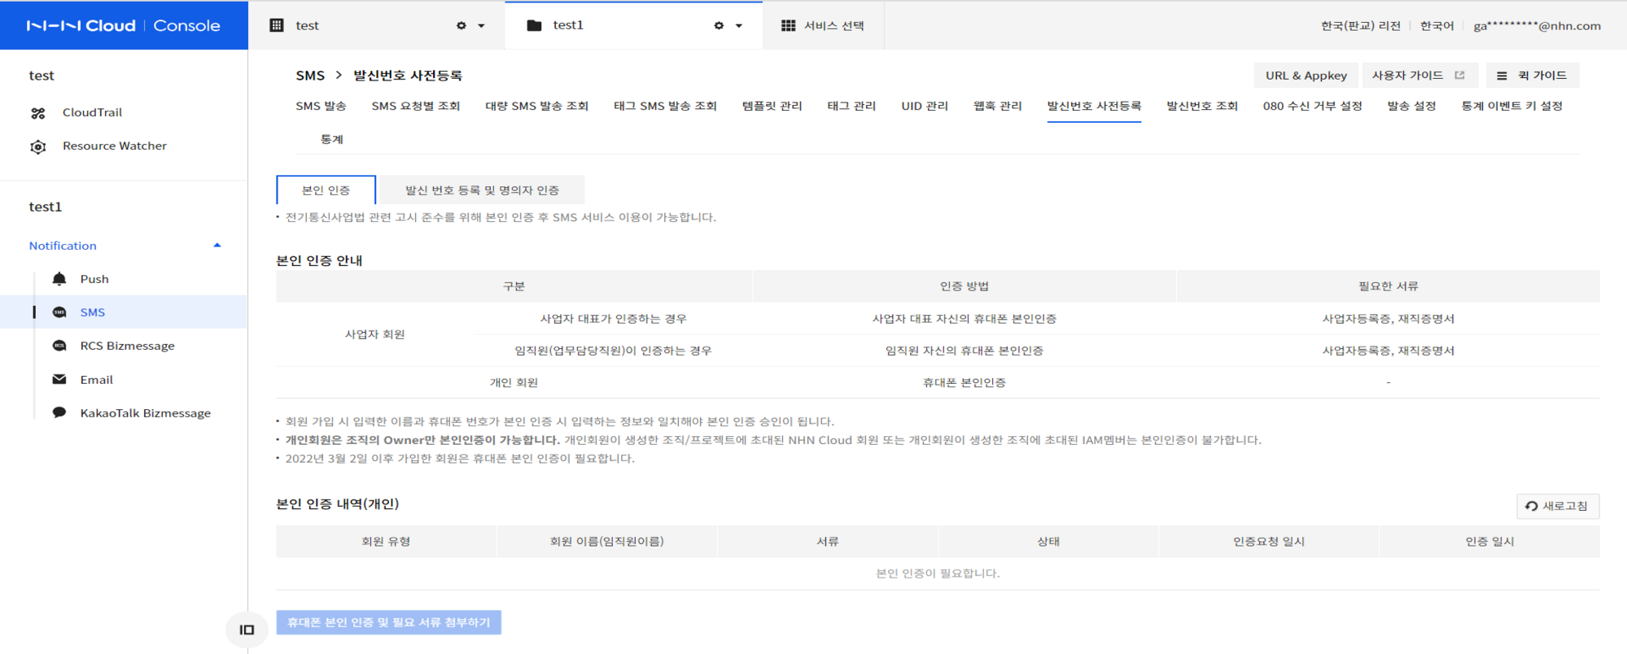
Task: Open the 통계 tab
Action: [x=331, y=139]
